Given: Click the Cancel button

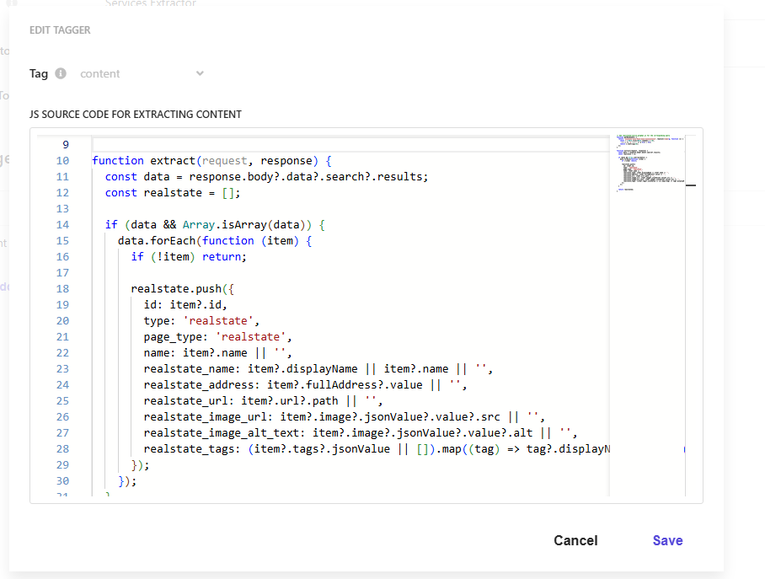Looking at the screenshot, I should pos(575,540).
